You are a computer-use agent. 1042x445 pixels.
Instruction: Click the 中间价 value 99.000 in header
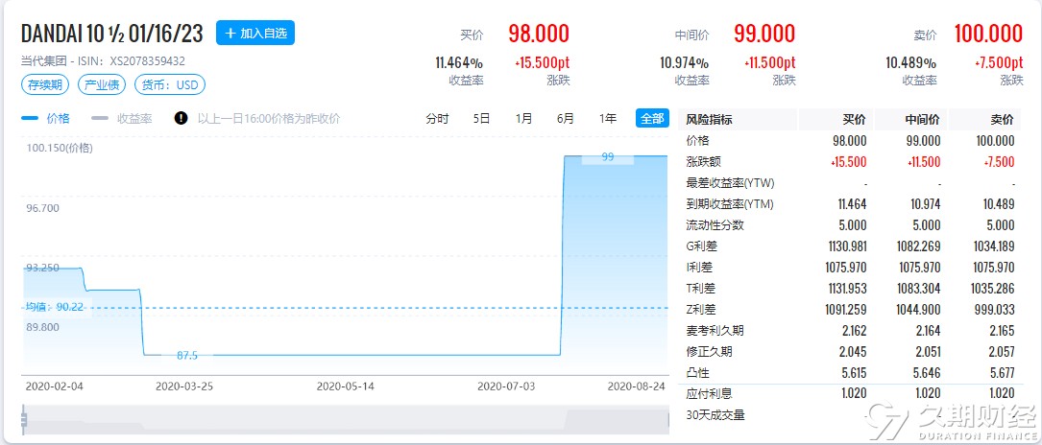point(764,34)
